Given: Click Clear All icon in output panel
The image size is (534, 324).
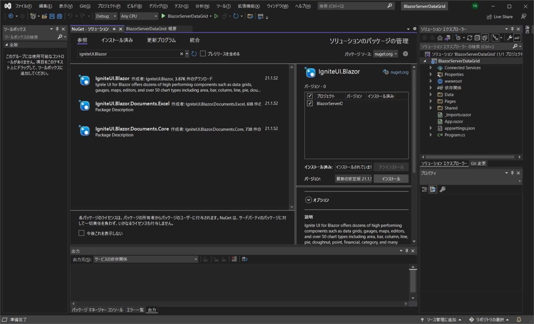Looking at the screenshot, I should click(x=235, y=259).
